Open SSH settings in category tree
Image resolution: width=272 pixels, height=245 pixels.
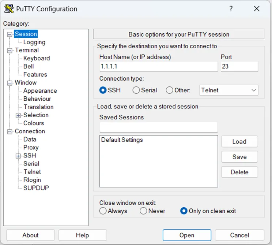point(30,156)
